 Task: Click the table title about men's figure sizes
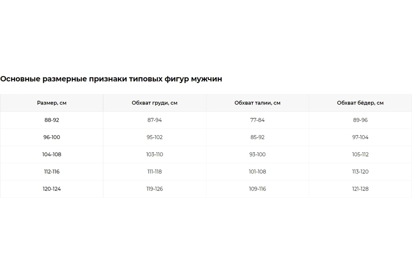pyautogui.click(x=111, y=79)
